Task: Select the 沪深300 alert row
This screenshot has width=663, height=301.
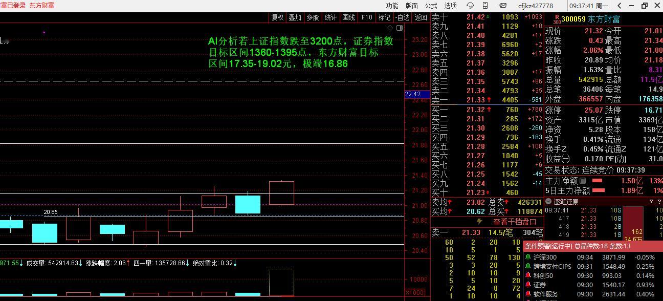Action: coord(593,257)
